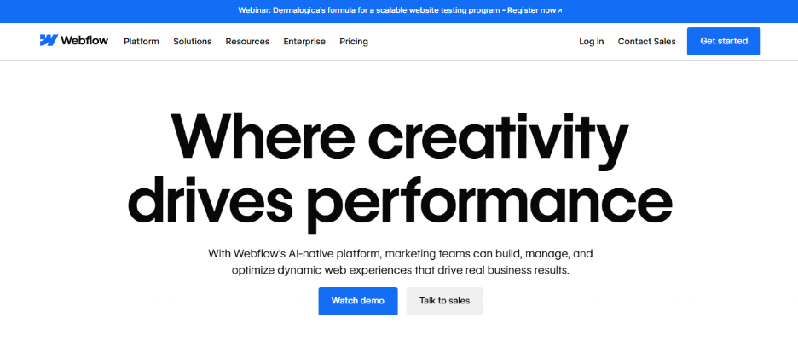Click Register now in the webinar banner
The image size is (798, 358).
(x=533, y=10)
